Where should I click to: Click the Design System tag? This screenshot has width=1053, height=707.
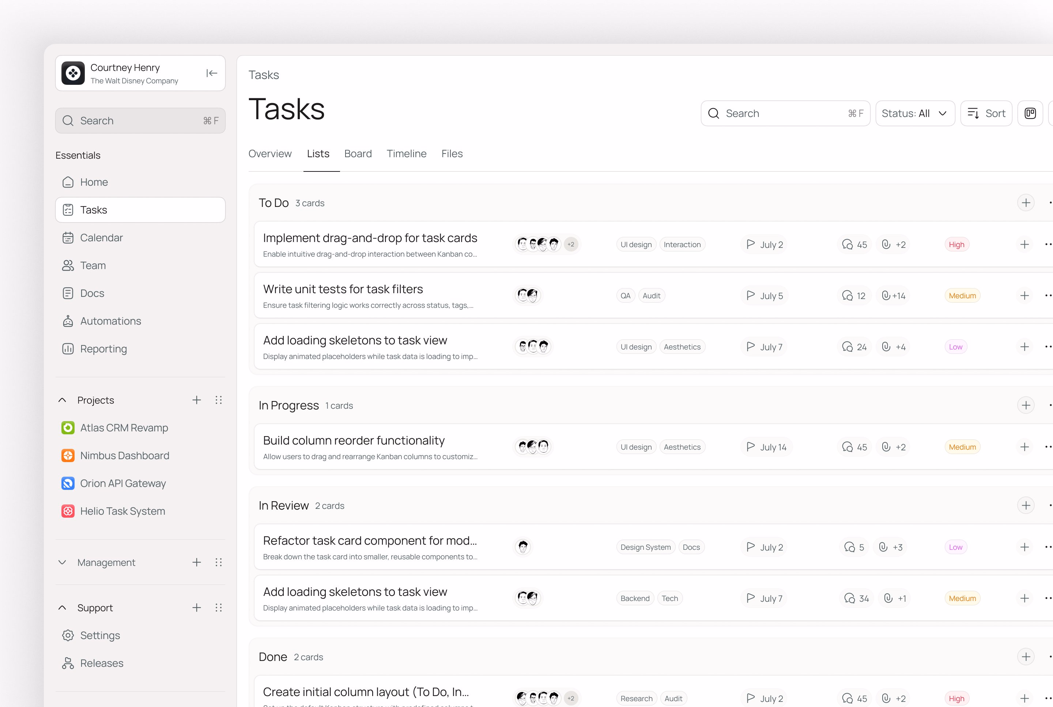645,547
